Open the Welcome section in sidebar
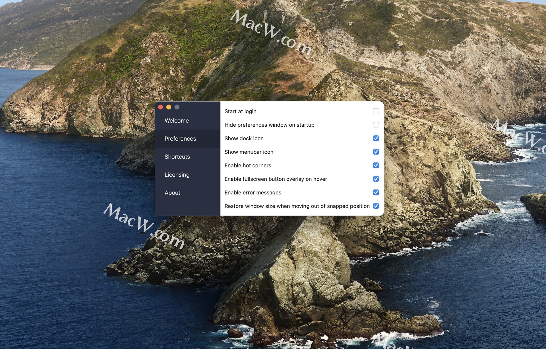Image resolution: width=546 pixels, height=349 pixels. (x=177, y=121)
